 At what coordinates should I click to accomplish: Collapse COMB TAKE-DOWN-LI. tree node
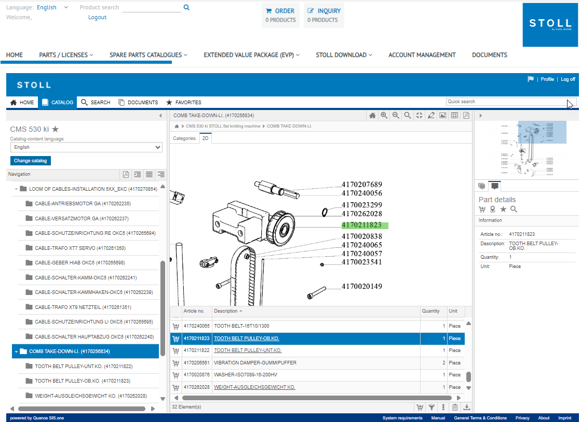[16, 351]
